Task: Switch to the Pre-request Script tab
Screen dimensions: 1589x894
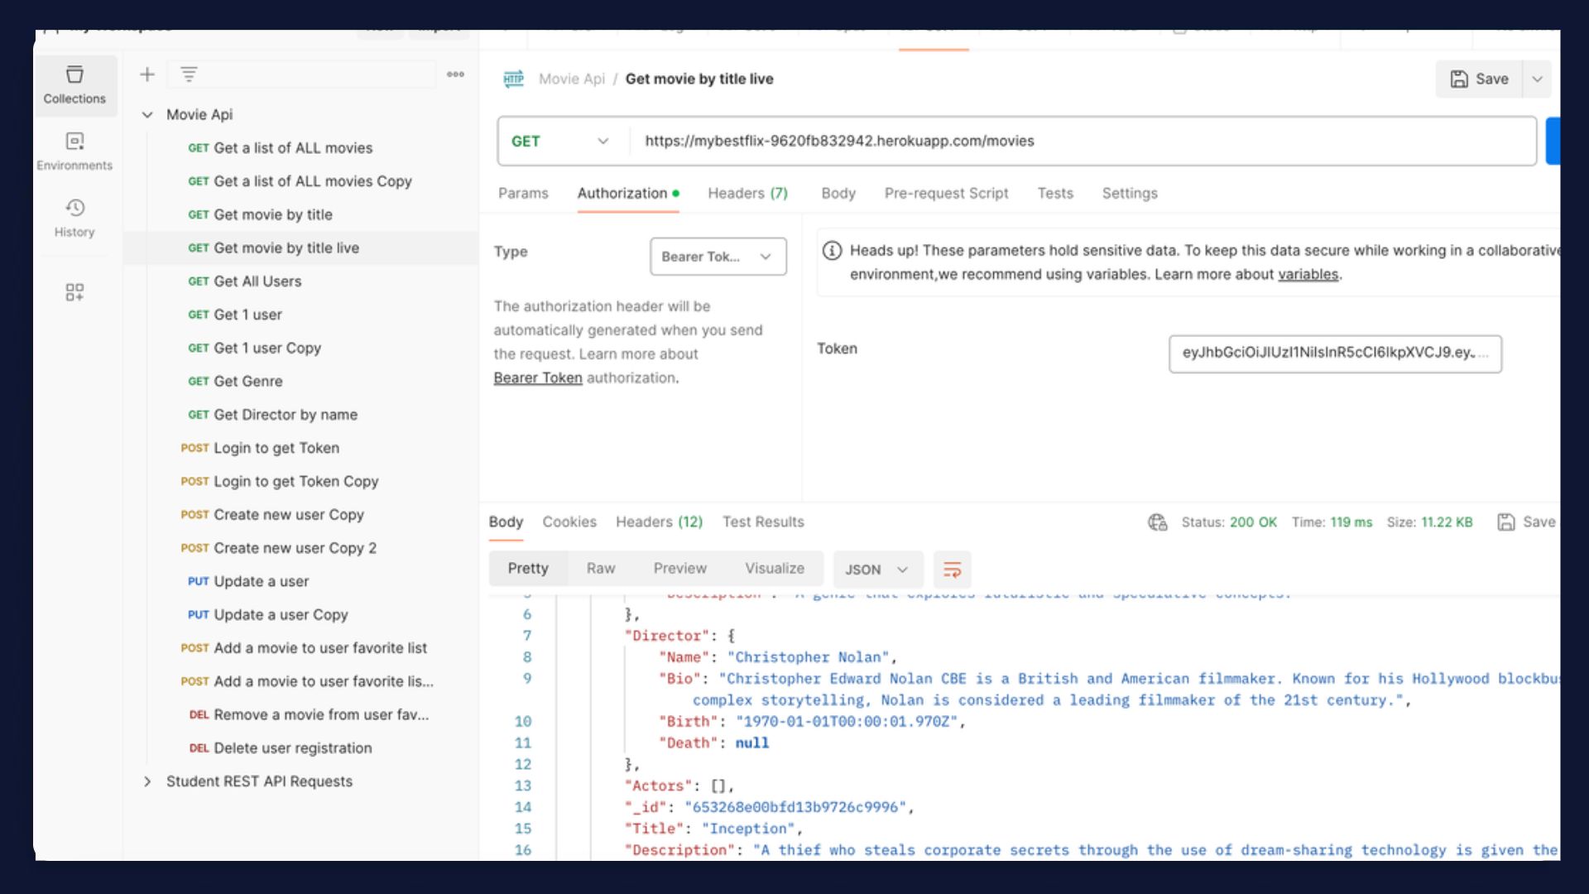Action: (x=945, y=193)
